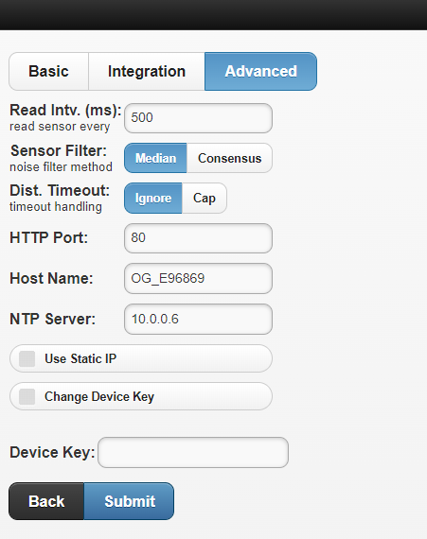Click the Submit button

click(129, 501)
